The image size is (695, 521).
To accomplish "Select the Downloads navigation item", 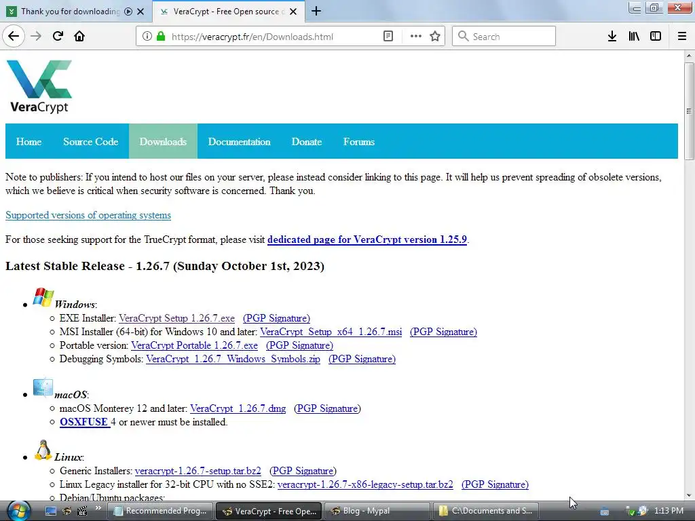I will 163,141.
